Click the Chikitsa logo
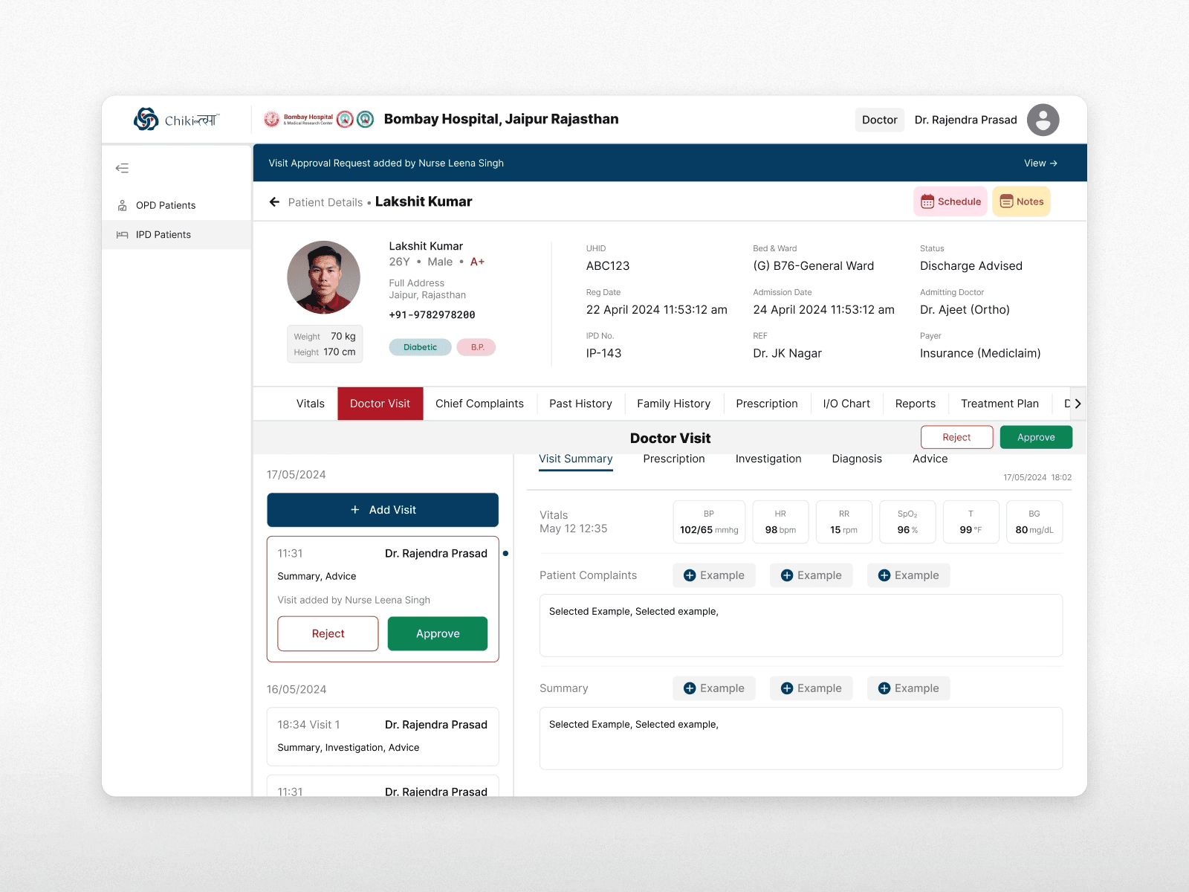The height and width of the screenshot is (892, 1189). [x=176, y=120]
